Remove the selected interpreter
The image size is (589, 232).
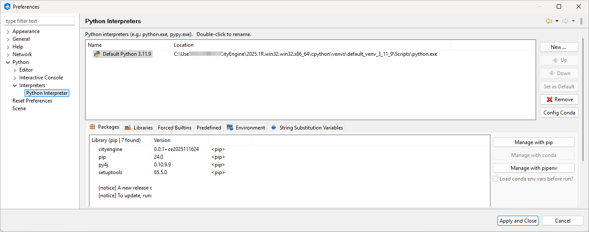pos(559,99)
